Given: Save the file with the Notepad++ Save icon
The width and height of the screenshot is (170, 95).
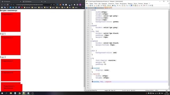Looking at the screenshot, I should click(90, 6).
